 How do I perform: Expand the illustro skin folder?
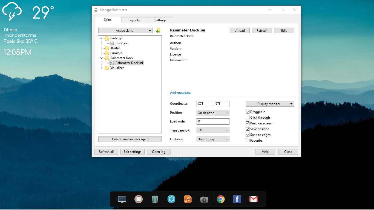(x=102, y=48)
